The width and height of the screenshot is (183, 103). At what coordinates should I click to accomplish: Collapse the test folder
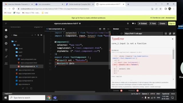point(19,56)
